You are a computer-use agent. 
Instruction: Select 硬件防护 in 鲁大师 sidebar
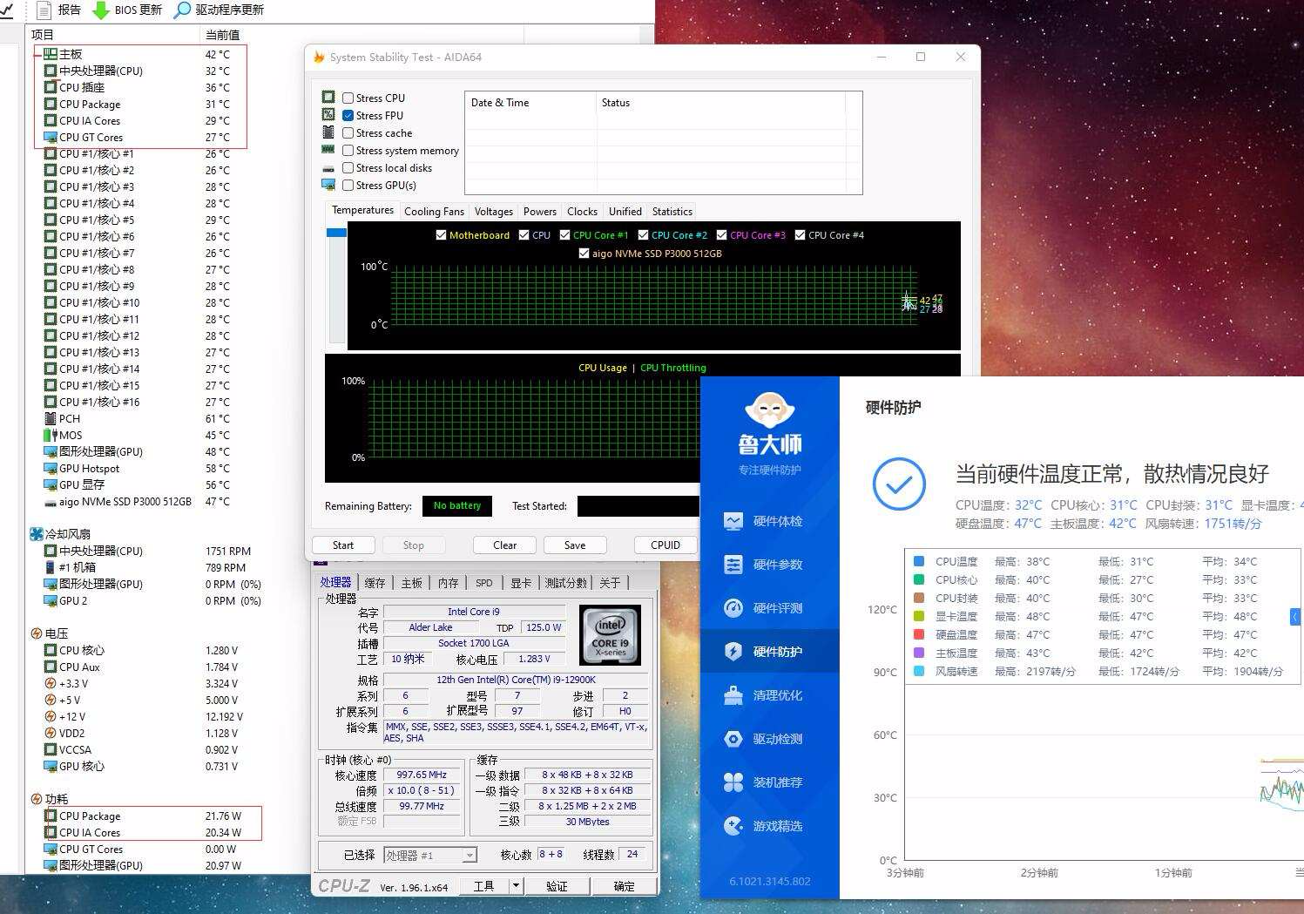click(770, 652)
